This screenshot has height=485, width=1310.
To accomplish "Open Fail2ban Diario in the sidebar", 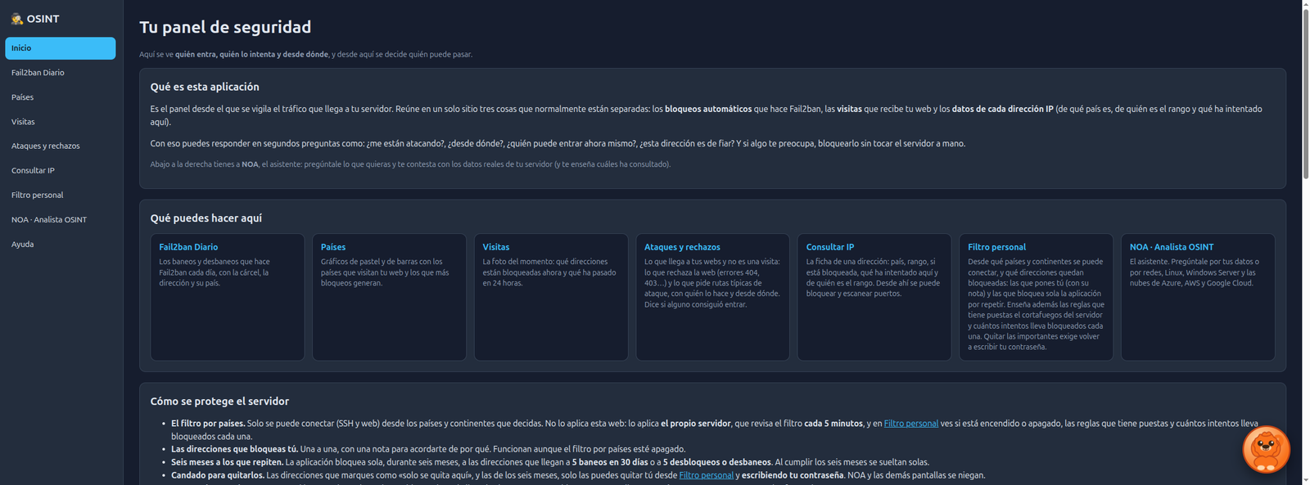I will pyautogui.click(x=61, y=73).
